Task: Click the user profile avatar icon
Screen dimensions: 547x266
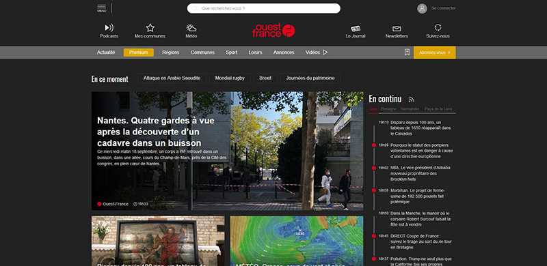Action: click(x=422, y=8)
